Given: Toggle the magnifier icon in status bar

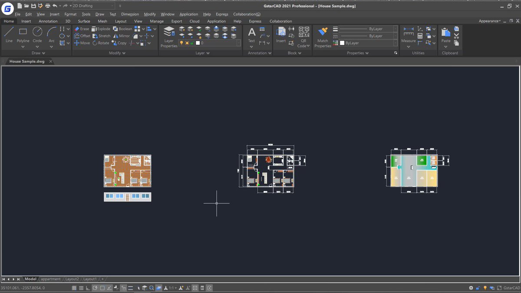Looking at the screenshot, I should tap(152, 288).
